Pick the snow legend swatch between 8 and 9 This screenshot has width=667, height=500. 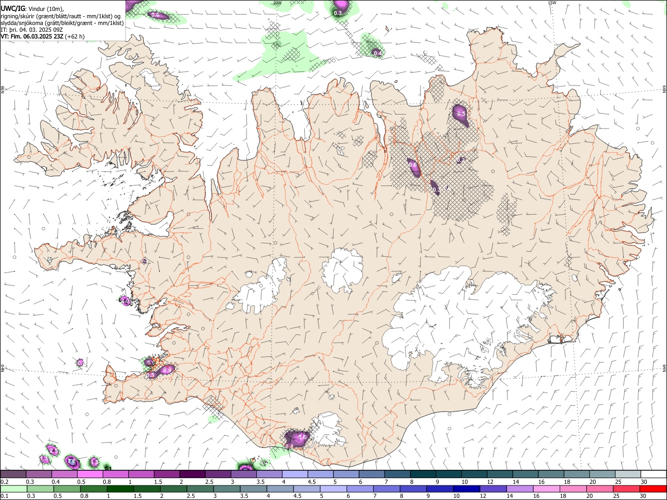[423, 474]
